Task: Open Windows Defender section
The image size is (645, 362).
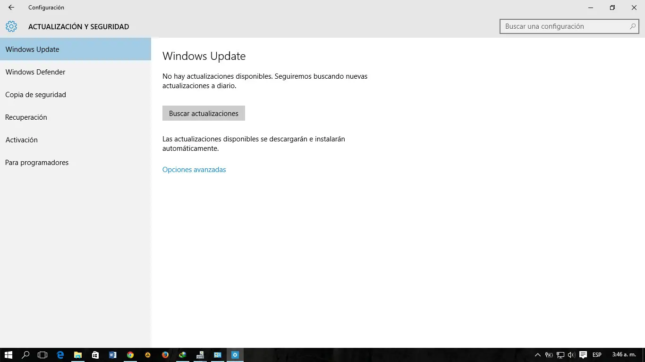Action: point(76,72)
